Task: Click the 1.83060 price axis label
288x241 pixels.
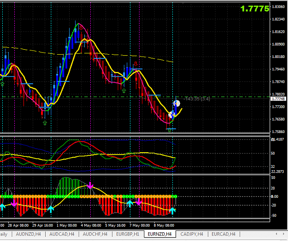Action: (x=278, y=7)
